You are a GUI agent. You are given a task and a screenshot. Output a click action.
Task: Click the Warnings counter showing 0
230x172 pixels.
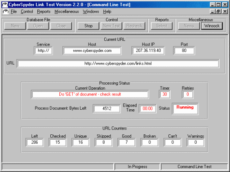click(195, 142)
